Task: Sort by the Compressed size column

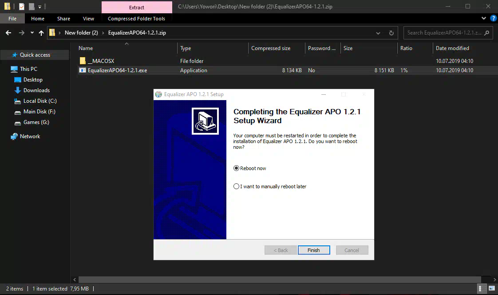Action: (x=277, y=48)
